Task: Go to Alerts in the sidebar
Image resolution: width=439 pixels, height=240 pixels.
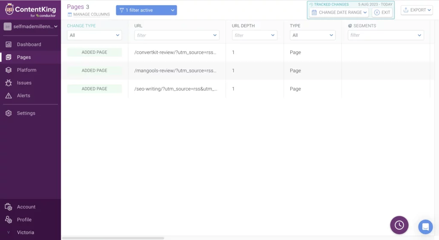Action: pyautogui.click(x=24, y=95)
